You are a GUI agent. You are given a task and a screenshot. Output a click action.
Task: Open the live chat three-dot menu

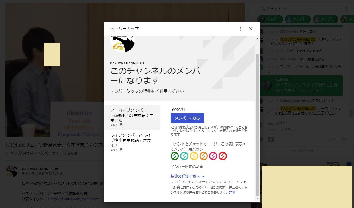click(x=347, y=9)
